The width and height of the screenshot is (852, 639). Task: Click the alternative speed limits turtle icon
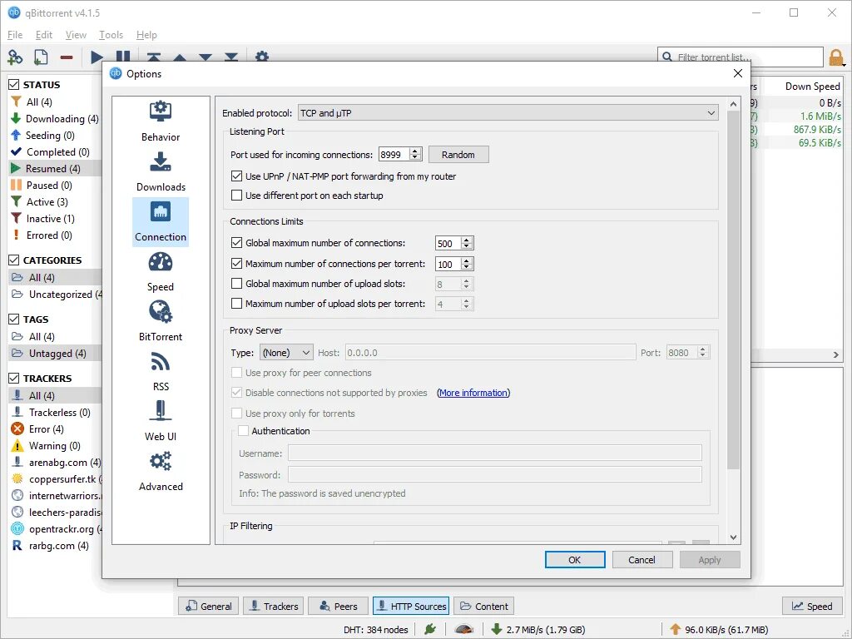463,629
